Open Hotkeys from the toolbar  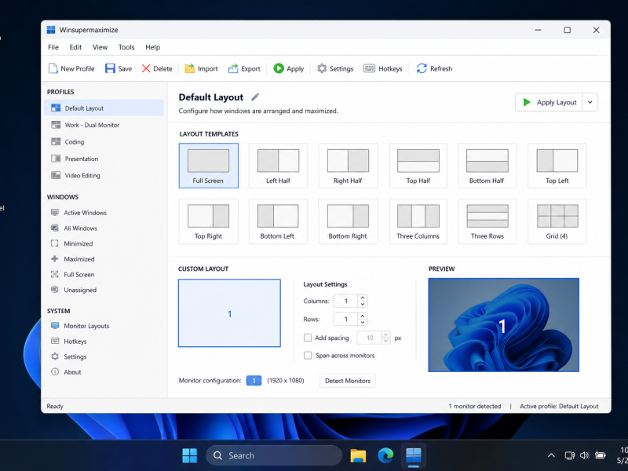click(383, 68)
